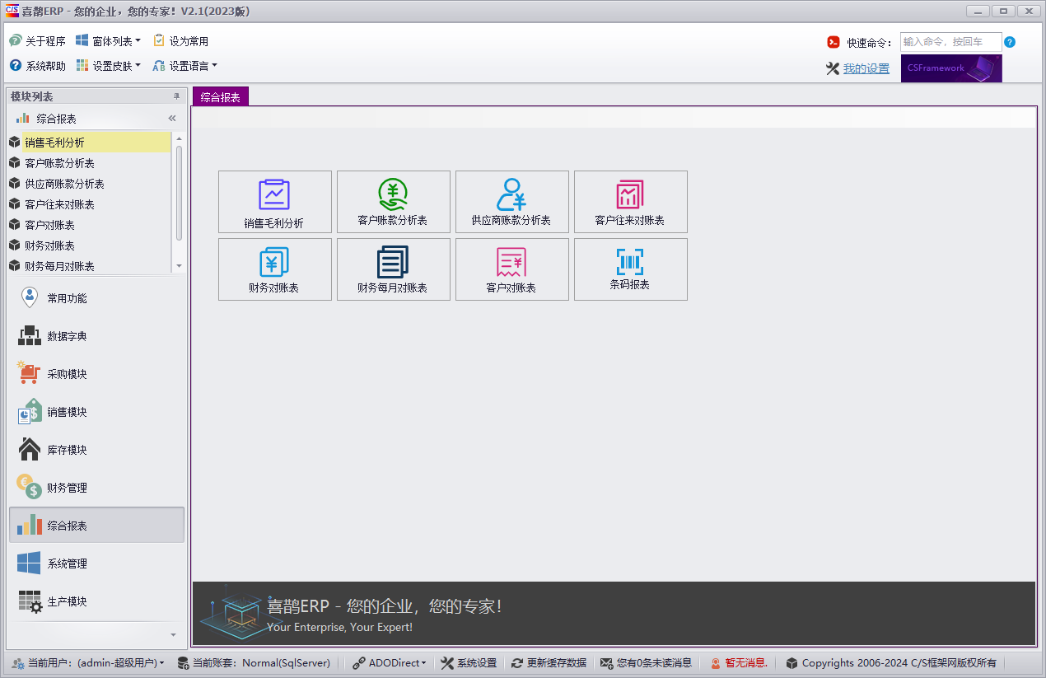Click 系统帮助 help button
The image size is (1046, 678).
click(38, 66)
